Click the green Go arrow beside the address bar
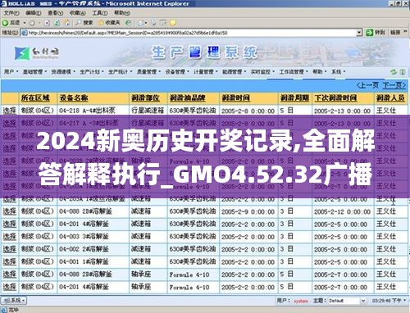 point(369,33)
